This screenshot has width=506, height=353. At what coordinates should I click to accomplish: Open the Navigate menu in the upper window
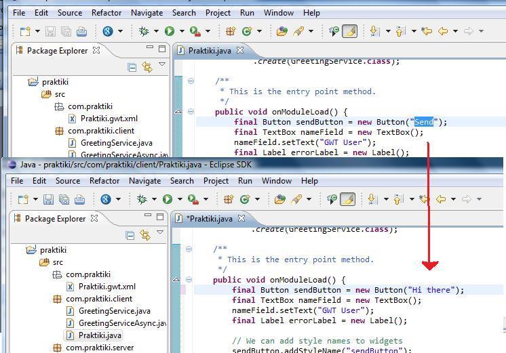(x=147, y=13)
